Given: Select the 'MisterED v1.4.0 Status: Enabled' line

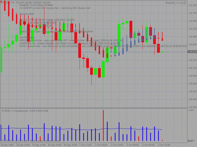Looking at the screenshot, I should pos(36,5).
